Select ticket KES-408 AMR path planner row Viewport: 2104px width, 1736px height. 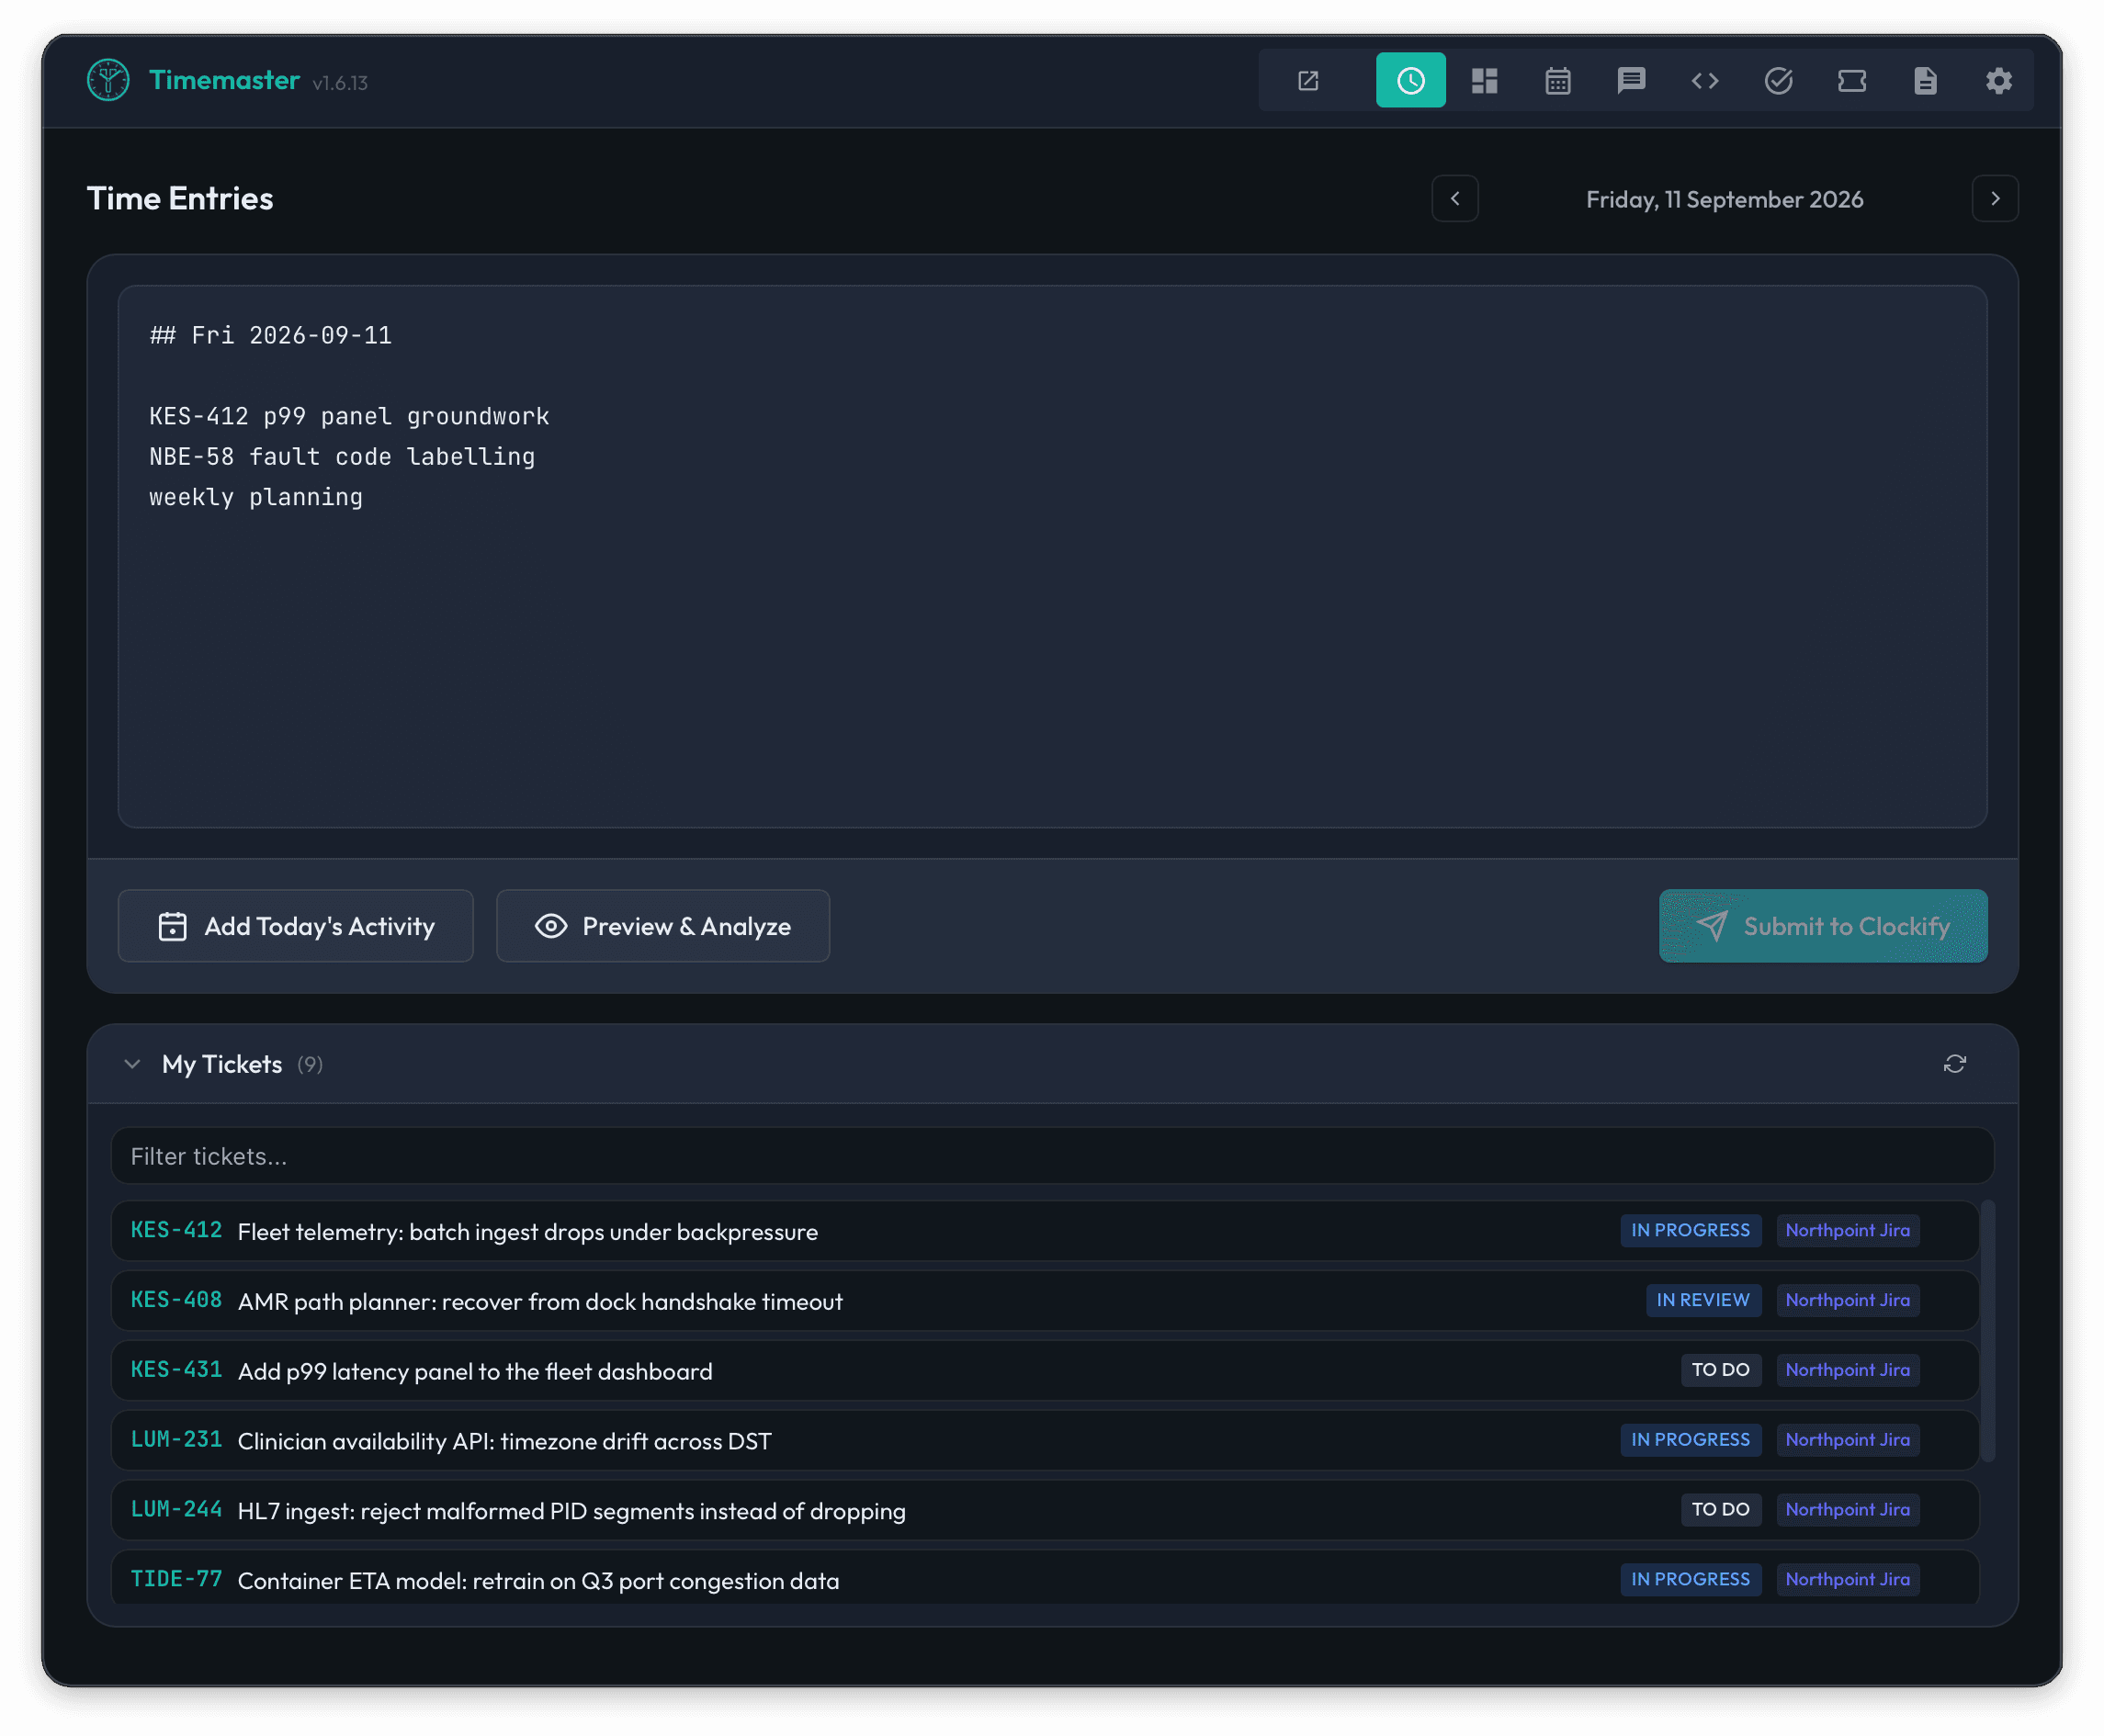1045,1301
